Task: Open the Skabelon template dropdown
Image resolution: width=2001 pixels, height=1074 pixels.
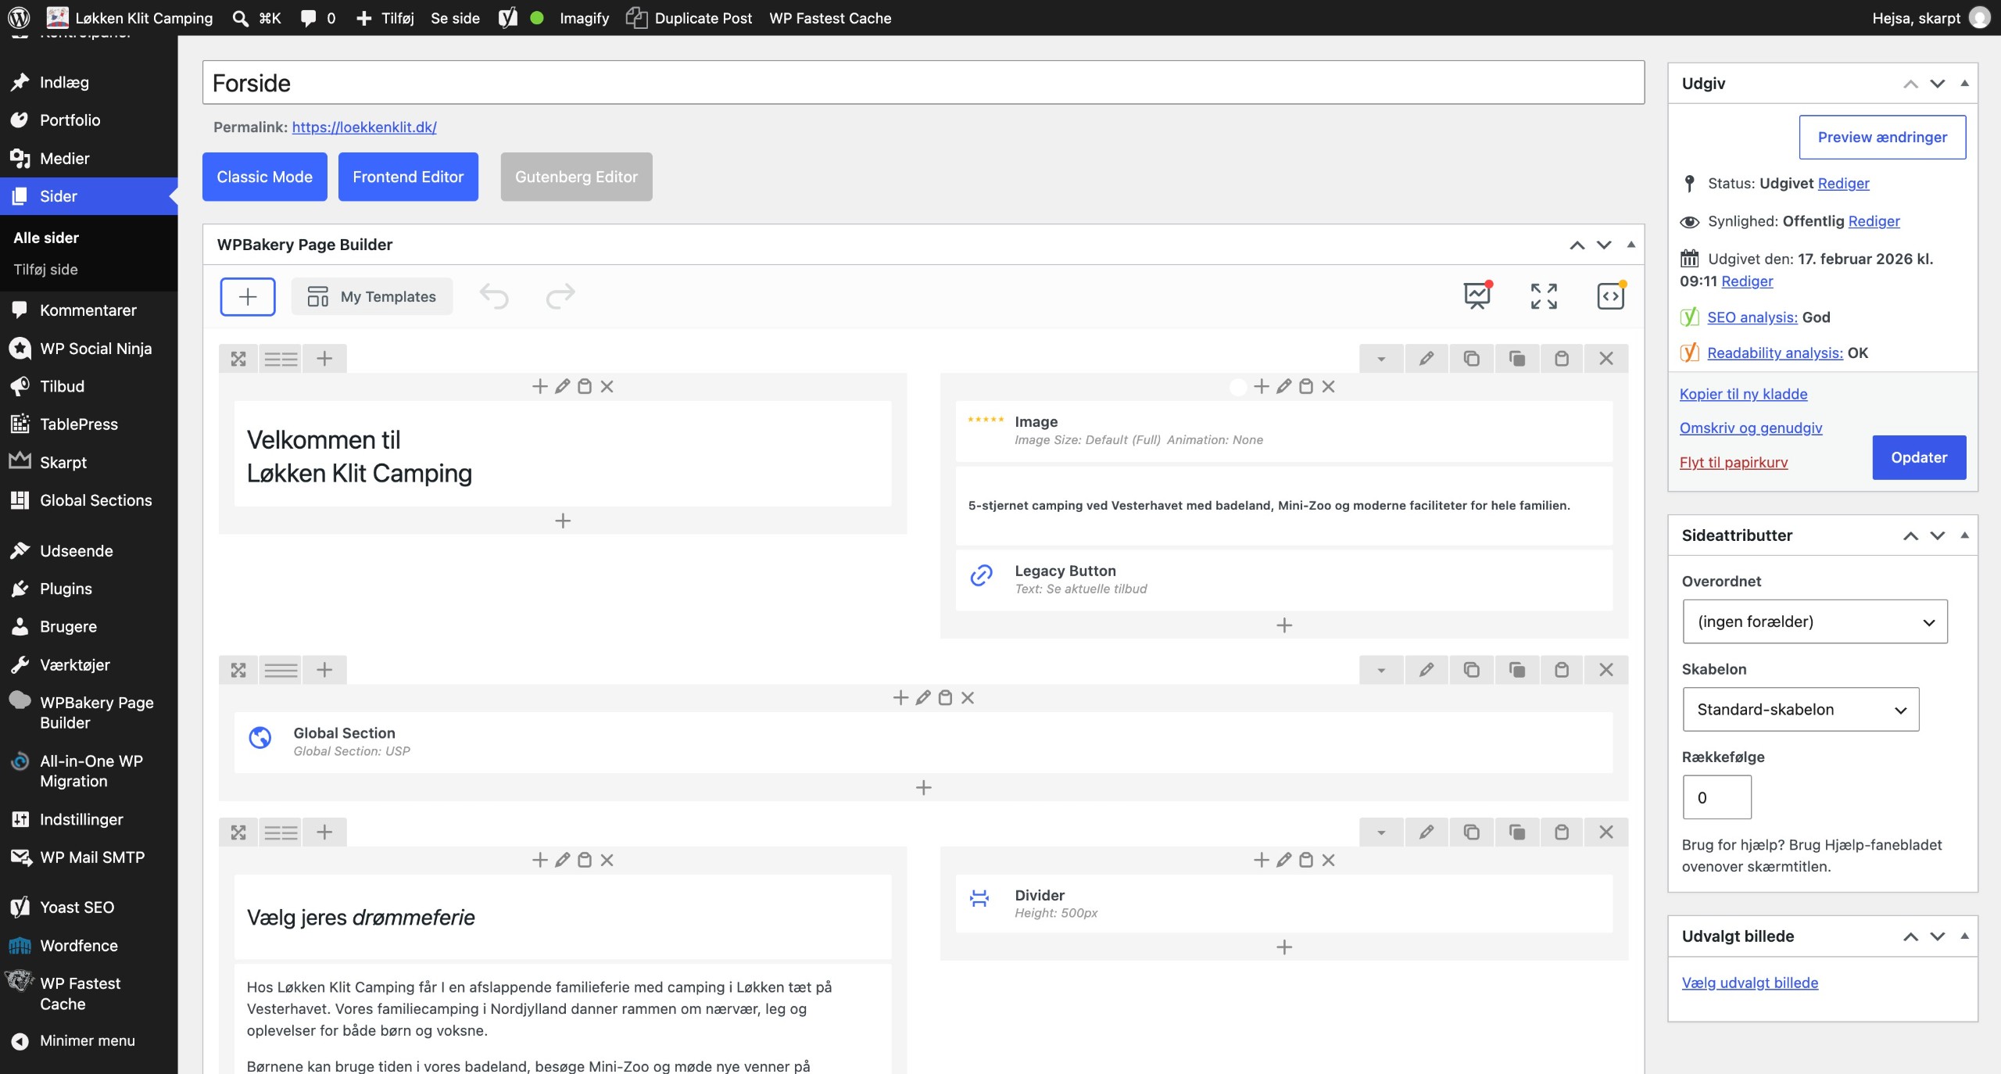Action: point(1801,709)
